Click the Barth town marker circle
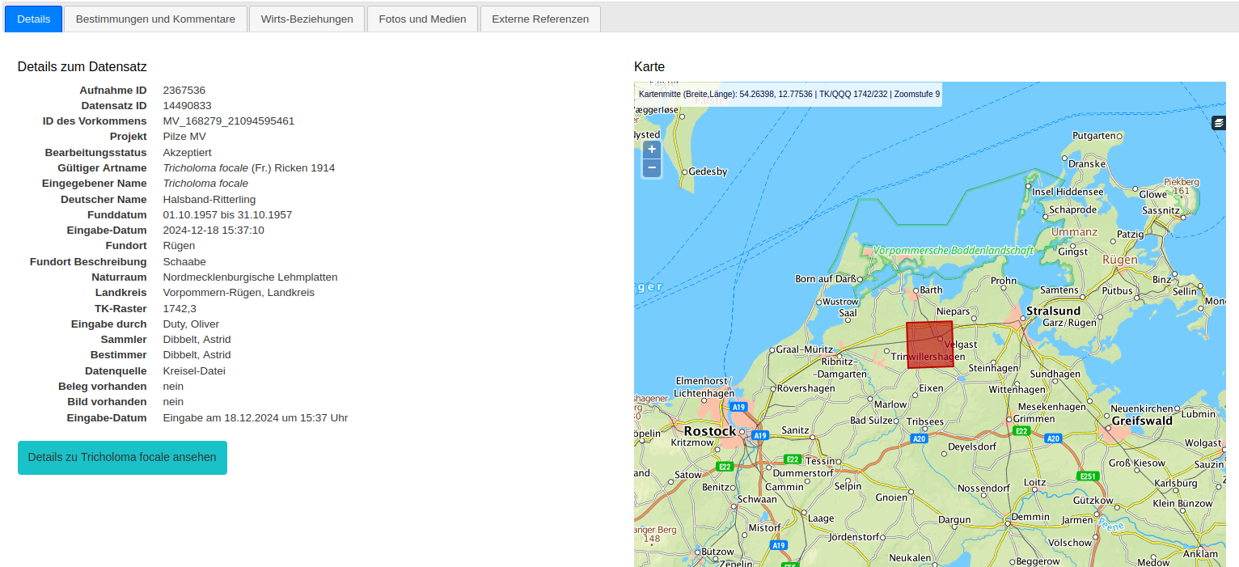The image size is (1239, 567). 916,290
